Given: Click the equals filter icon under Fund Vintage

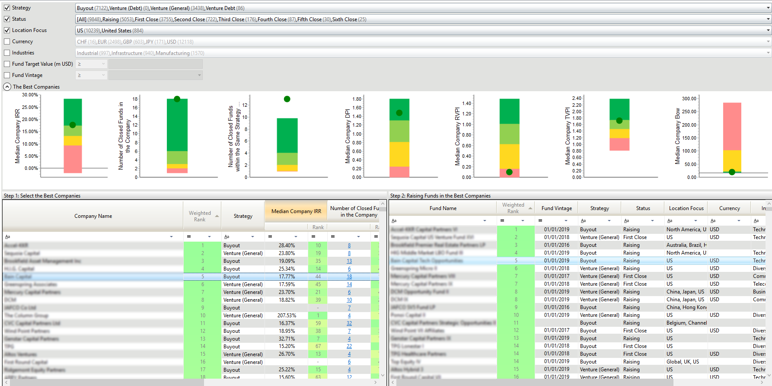Looking at the screenshot, I should pos(540,221).
